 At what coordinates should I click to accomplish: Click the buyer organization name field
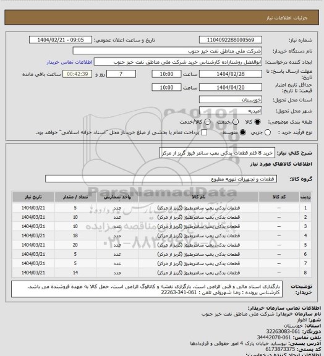167,51
